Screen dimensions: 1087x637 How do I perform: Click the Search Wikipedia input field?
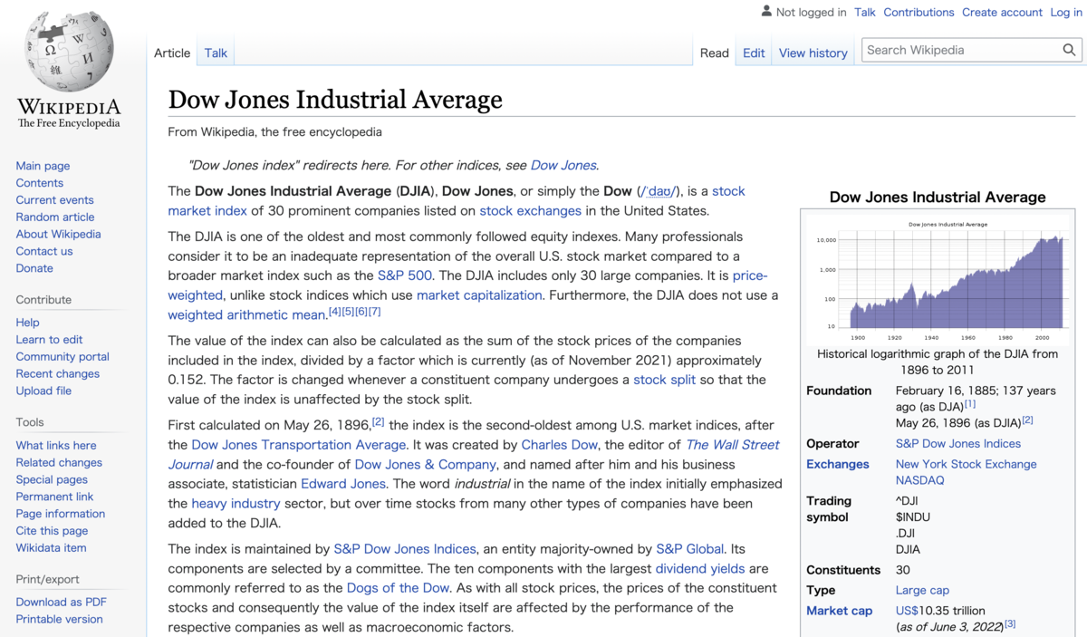click(x=962, y=50)
